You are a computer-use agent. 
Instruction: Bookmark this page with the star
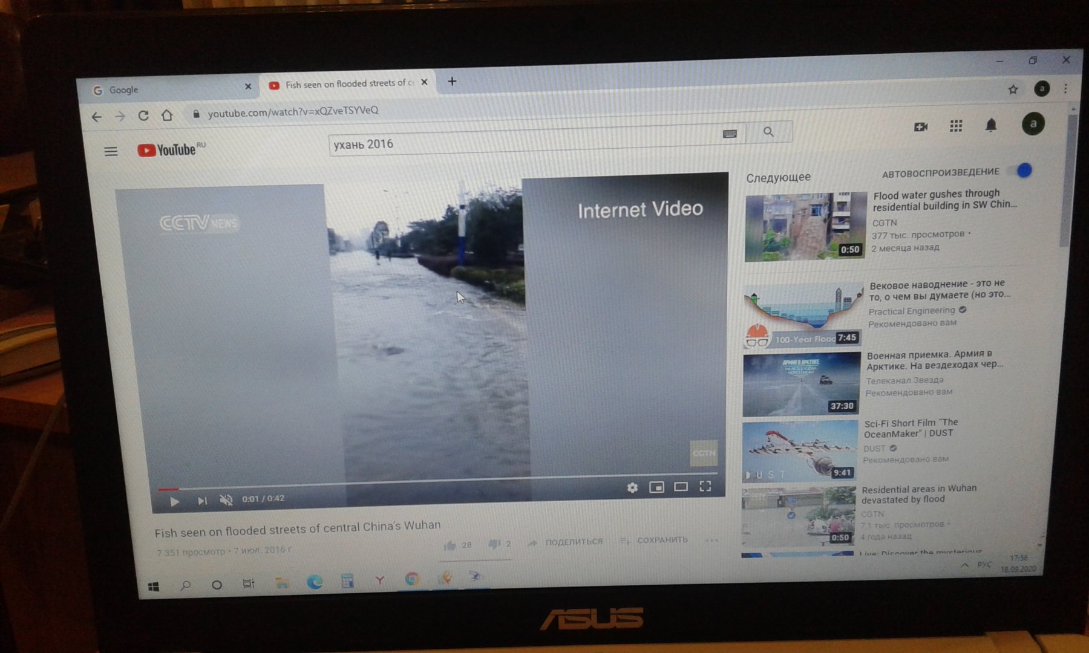pos(1013,89)
